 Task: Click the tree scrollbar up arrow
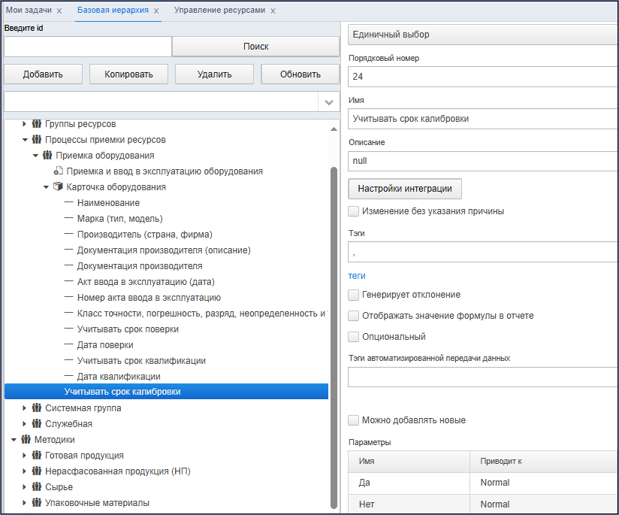pyautogui.click(x=334, y=129)
